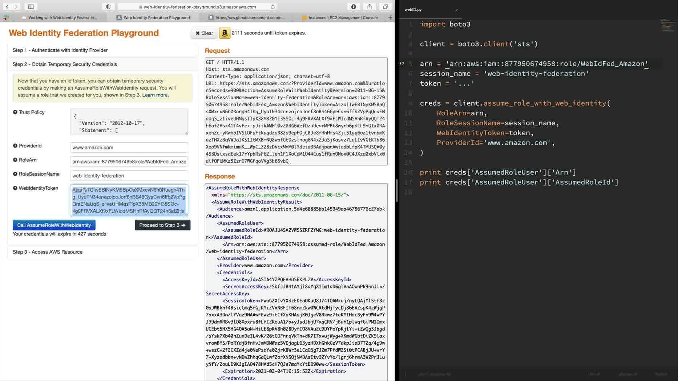Show the Safari tab overview
Screen dimensions: 678x381
click(x=385, y=7)
